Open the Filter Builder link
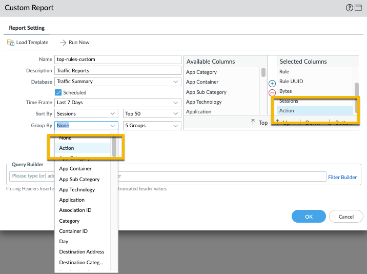 (342, 177)
